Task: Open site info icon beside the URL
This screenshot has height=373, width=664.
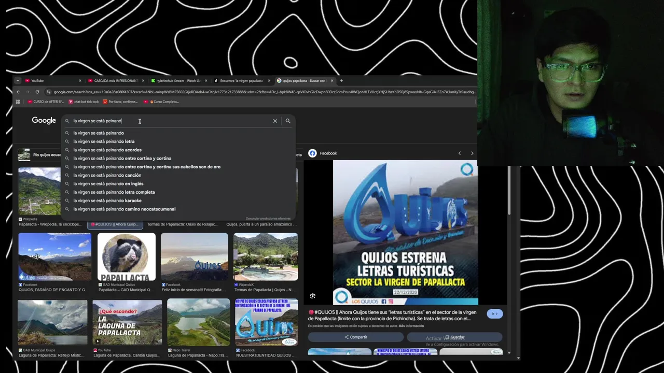Action: click(x=48, y=92)
